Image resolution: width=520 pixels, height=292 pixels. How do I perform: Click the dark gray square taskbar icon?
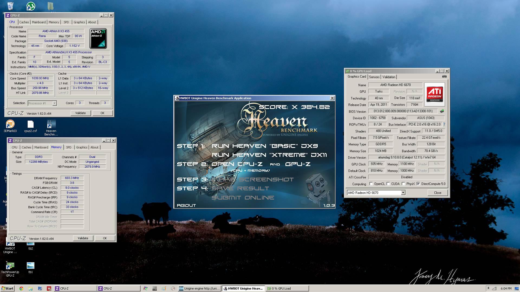pyautogui.click(x=155, y=288)
